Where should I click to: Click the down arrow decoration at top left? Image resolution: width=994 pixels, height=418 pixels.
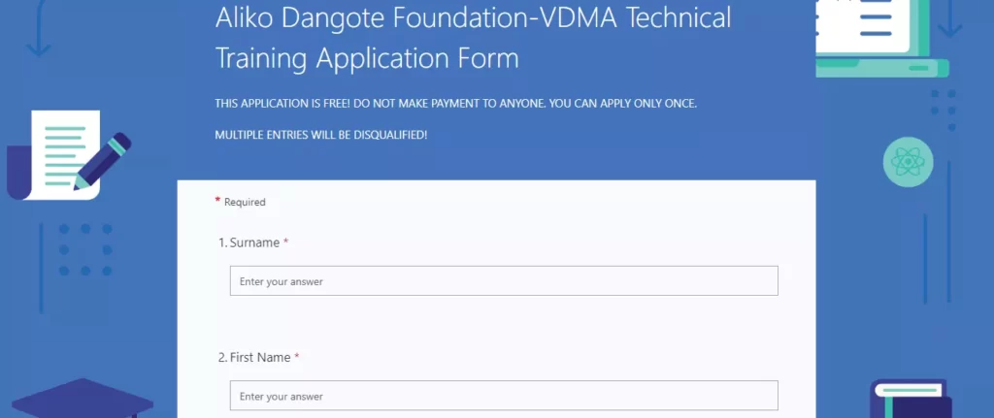click(39, 28)
